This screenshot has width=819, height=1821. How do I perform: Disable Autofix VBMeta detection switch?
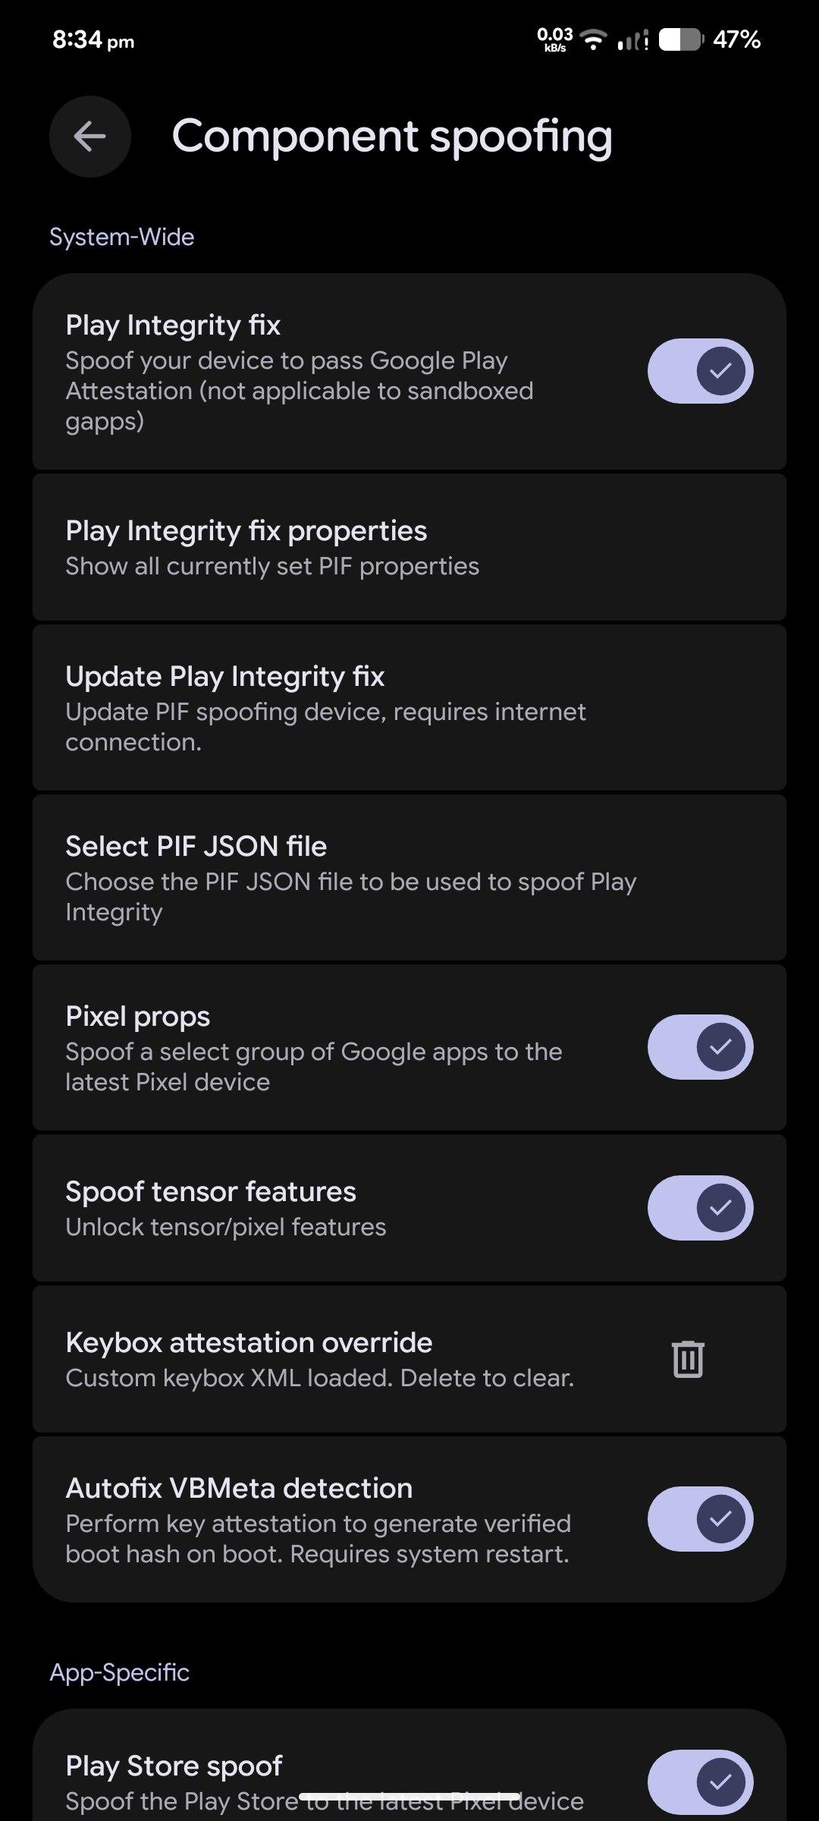[700, 1518]
